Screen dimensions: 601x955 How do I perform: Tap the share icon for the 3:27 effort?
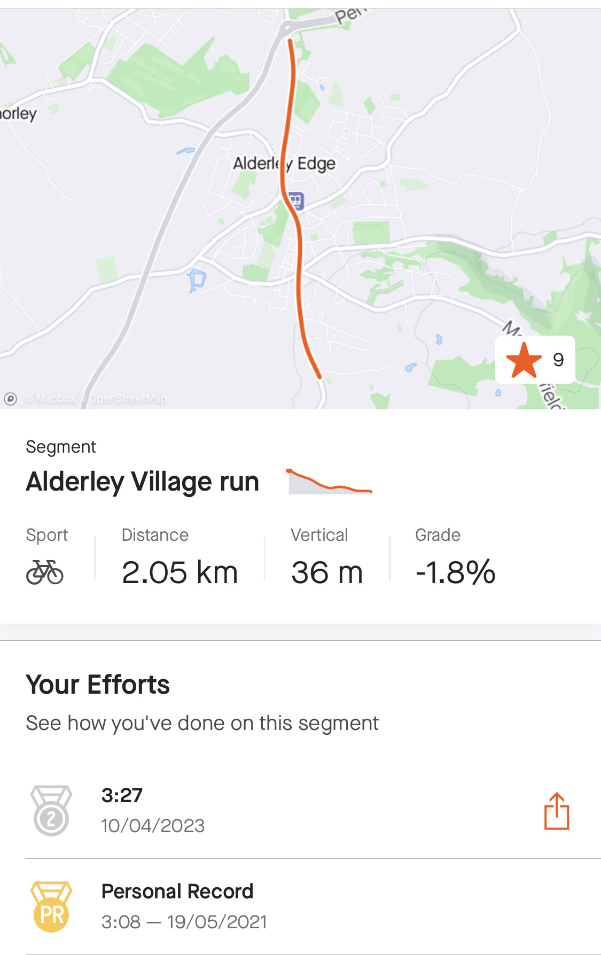click(557, 811)
